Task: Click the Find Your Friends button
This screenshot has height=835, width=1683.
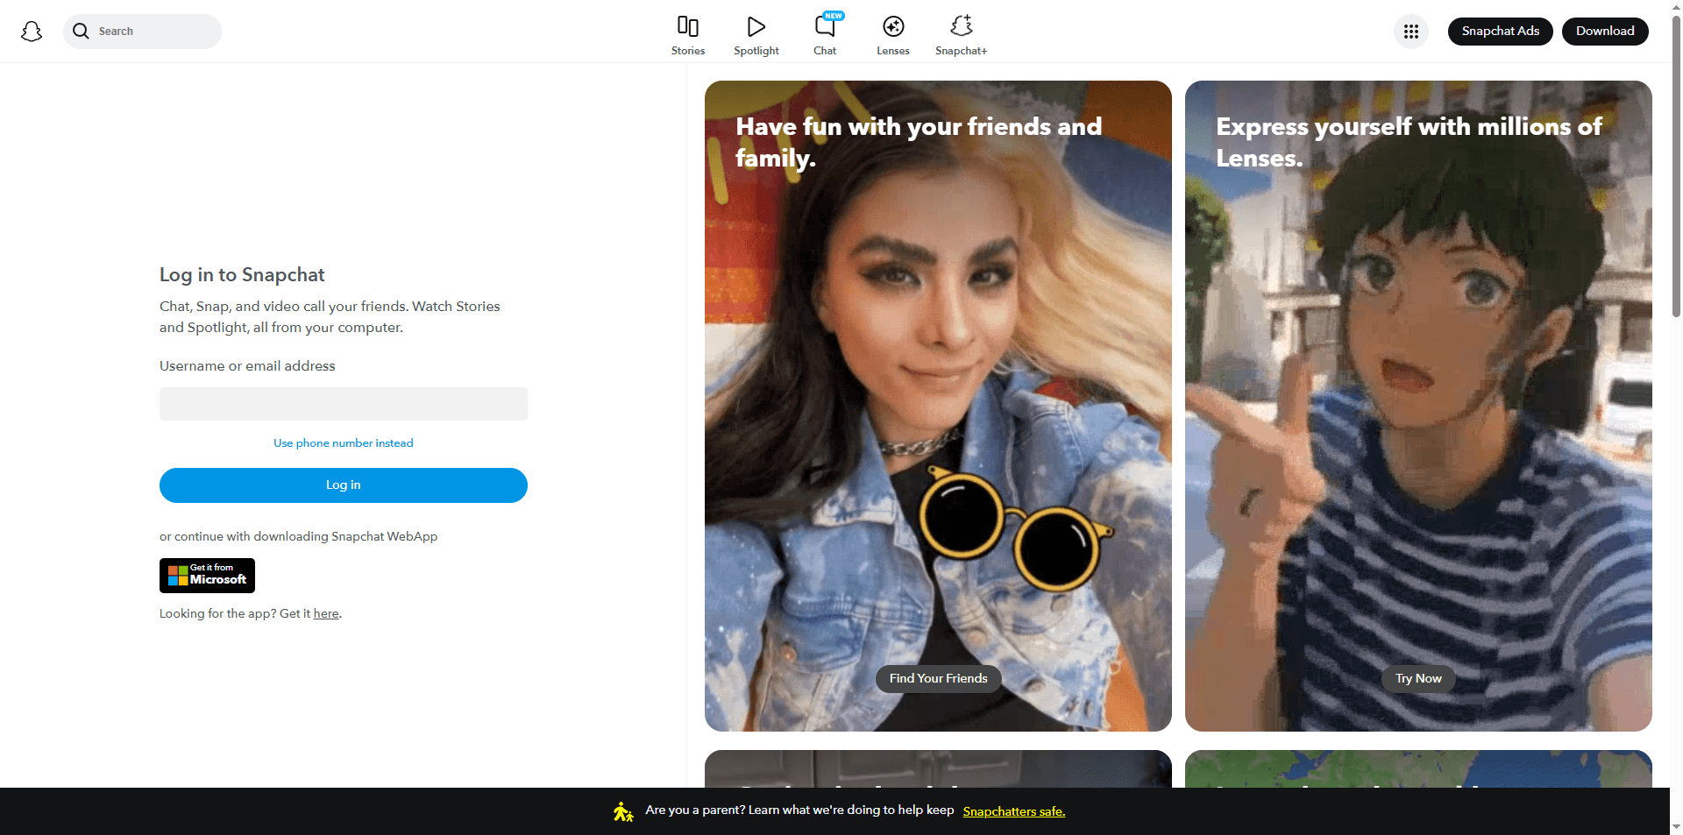Action: tap(938, 679)
